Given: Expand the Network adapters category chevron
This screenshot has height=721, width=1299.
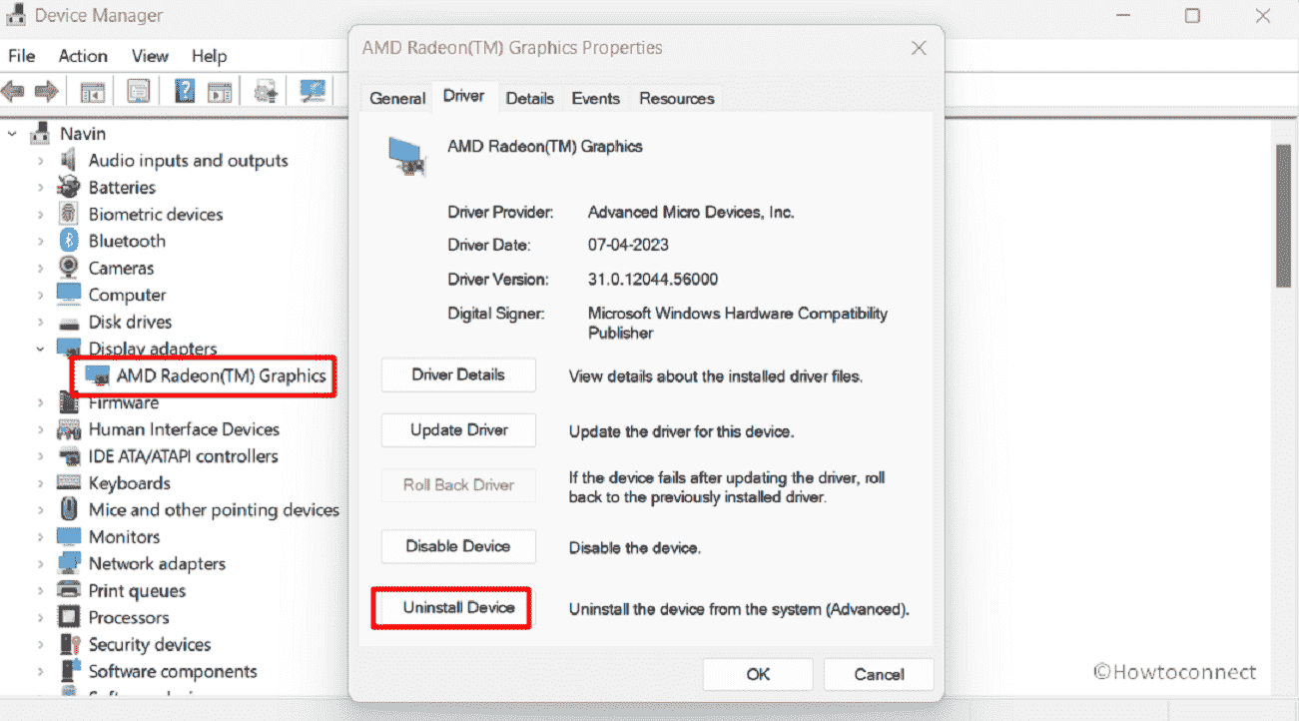Looking at the screenshot, I should (40, 564).
